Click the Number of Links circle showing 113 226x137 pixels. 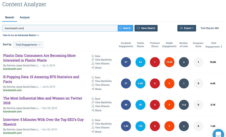[184, 105]
